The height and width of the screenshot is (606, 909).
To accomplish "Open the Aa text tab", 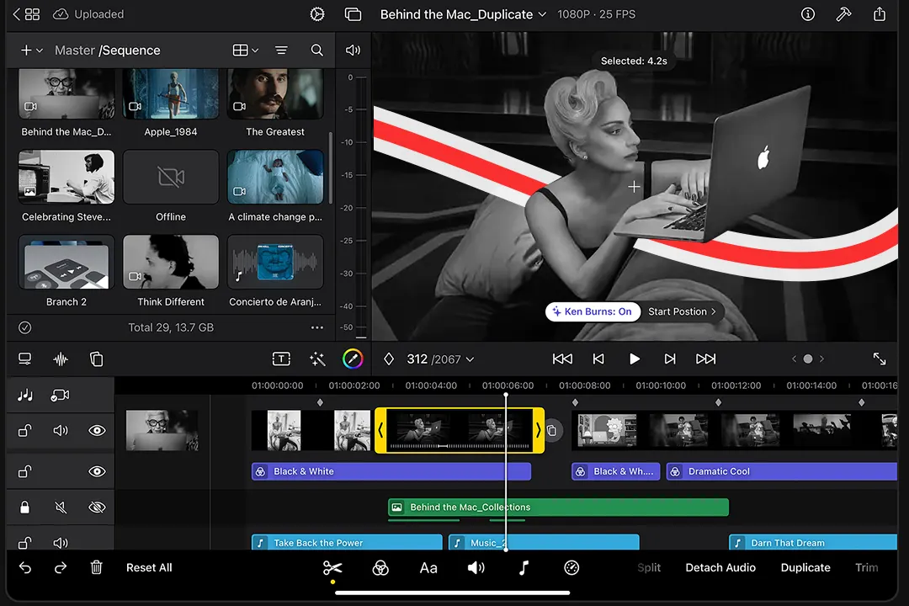I will click(x=428, y=568).
